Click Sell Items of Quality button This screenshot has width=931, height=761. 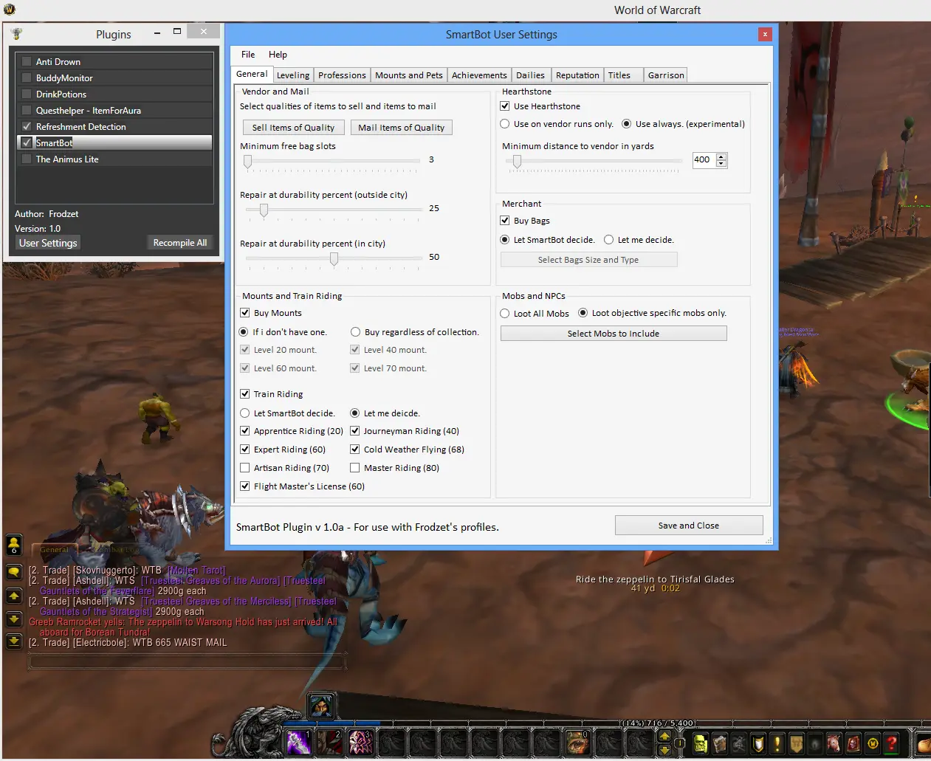pos(293,128)
